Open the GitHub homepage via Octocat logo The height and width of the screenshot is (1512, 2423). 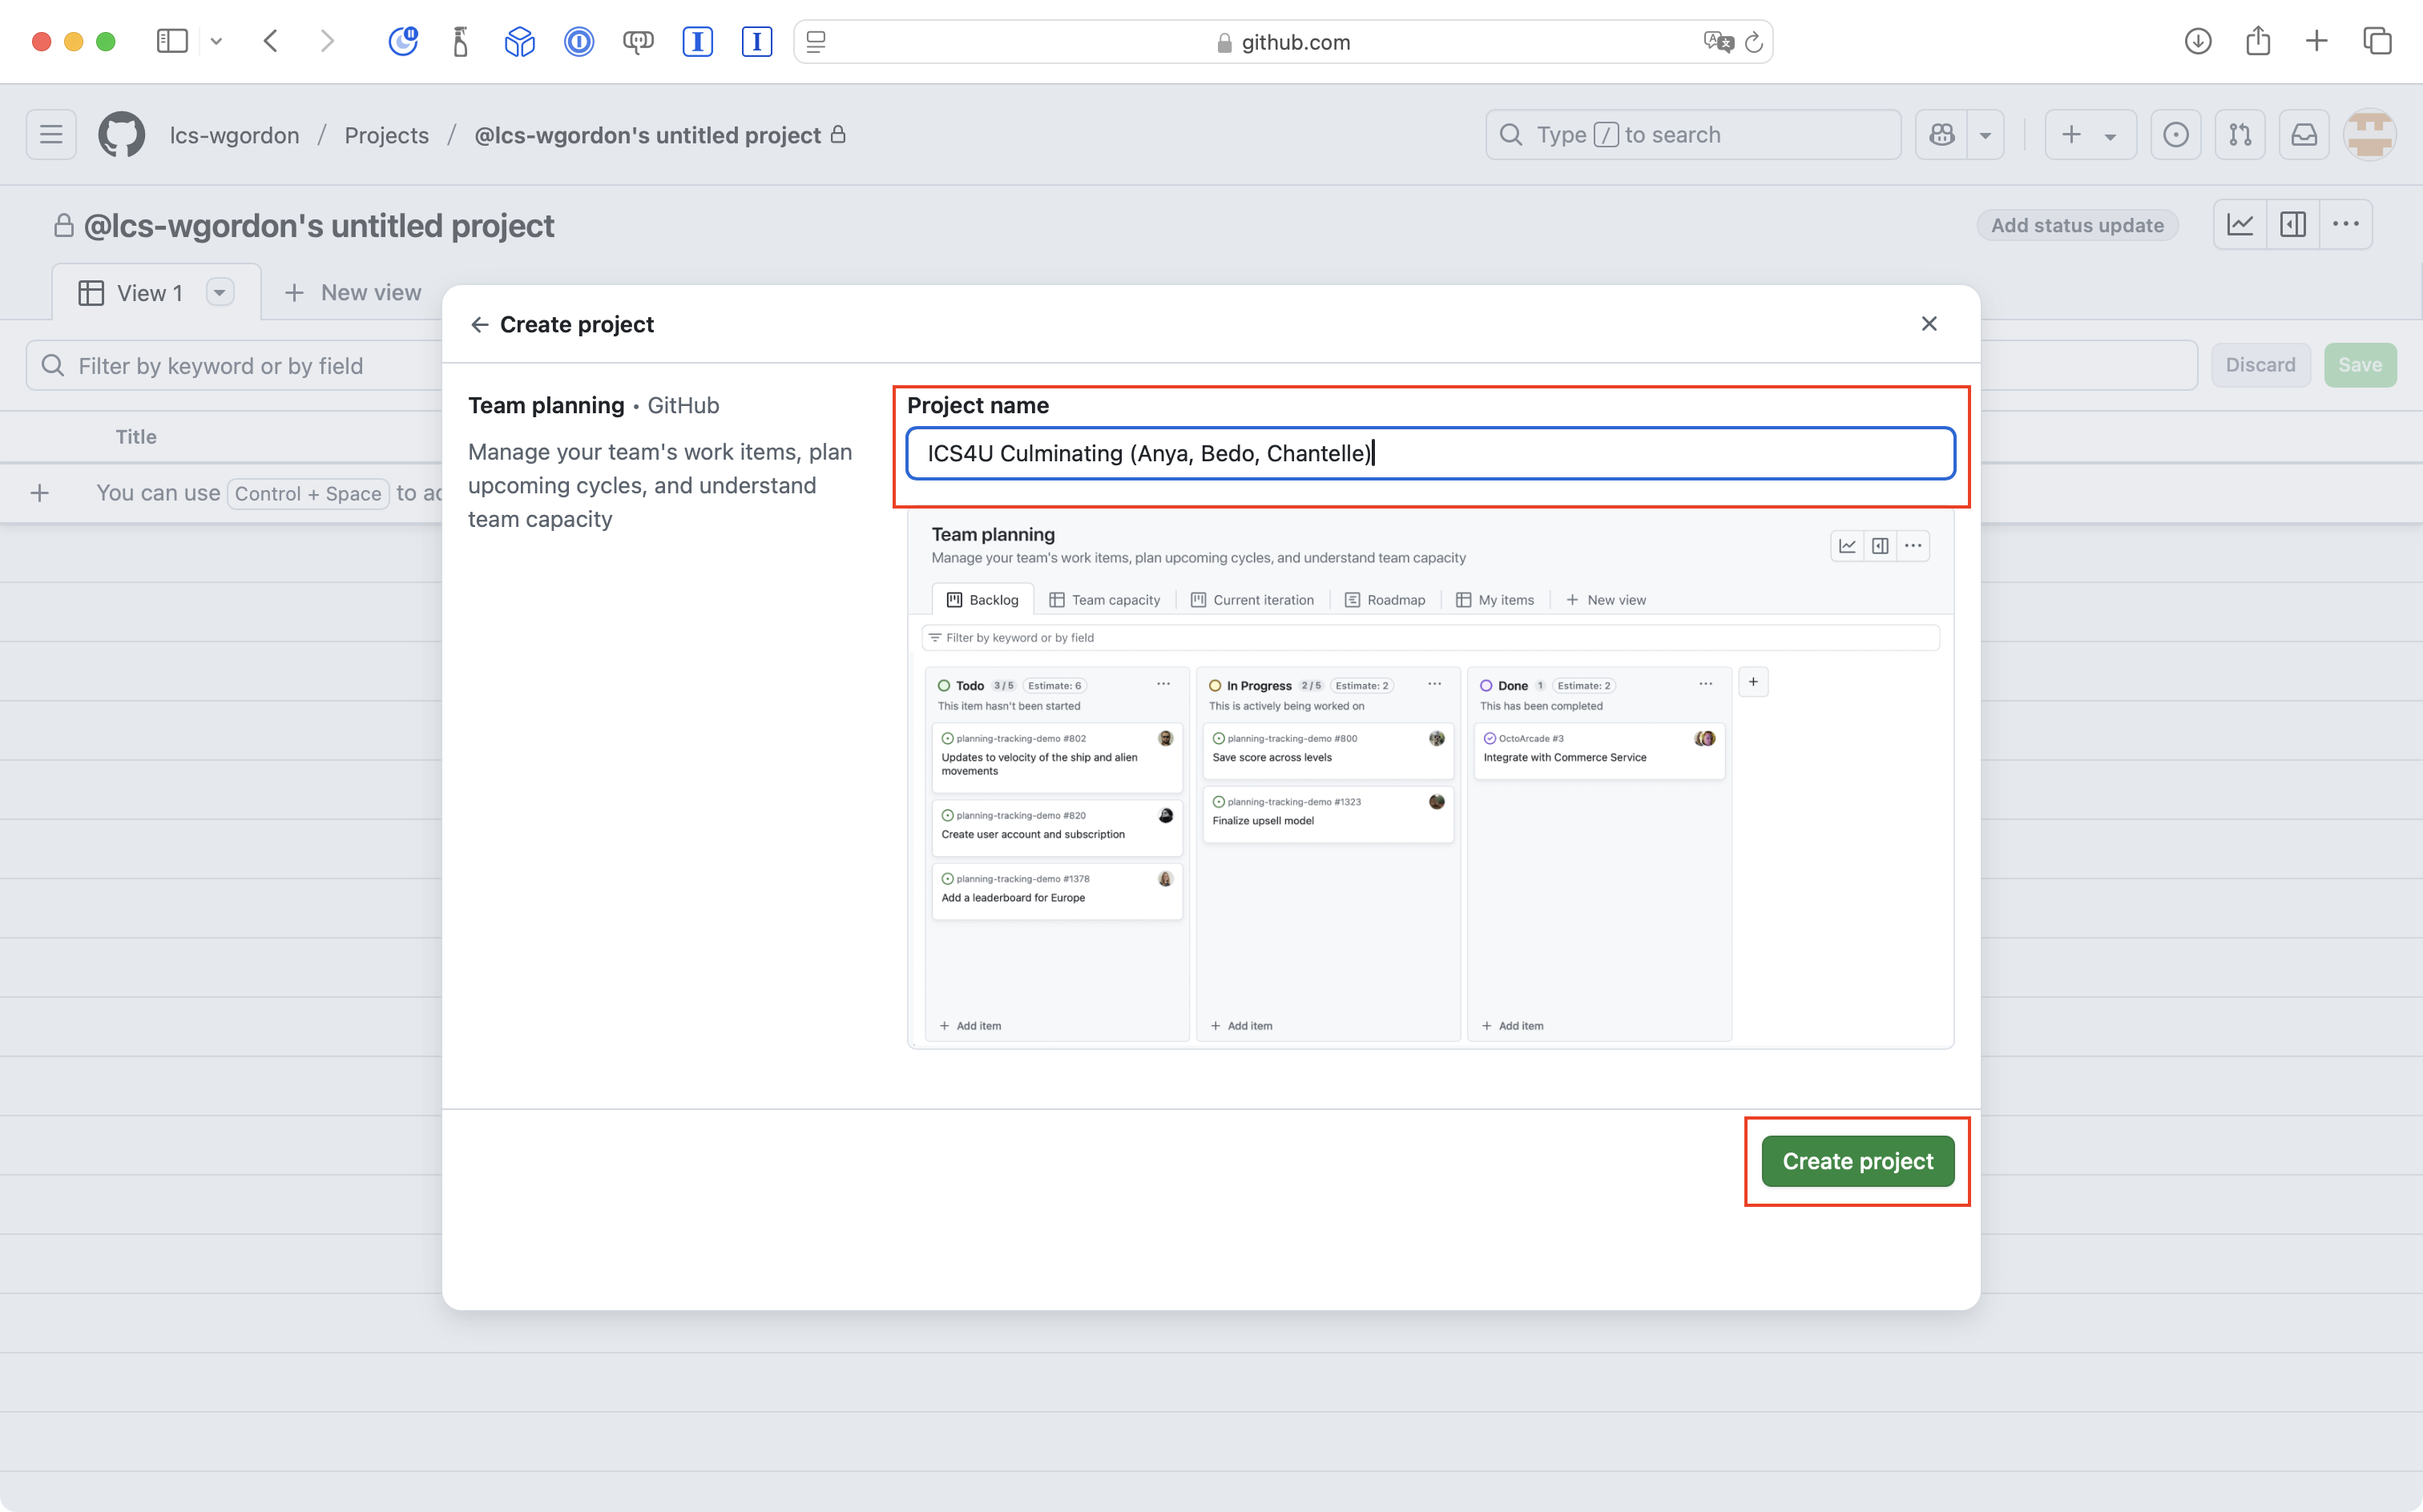121,135
